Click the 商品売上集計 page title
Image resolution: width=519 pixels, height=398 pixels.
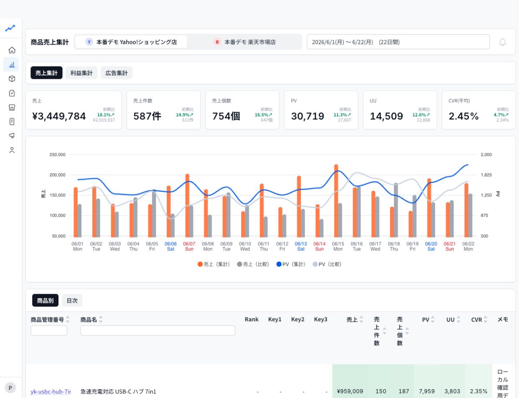coord(50,42)
